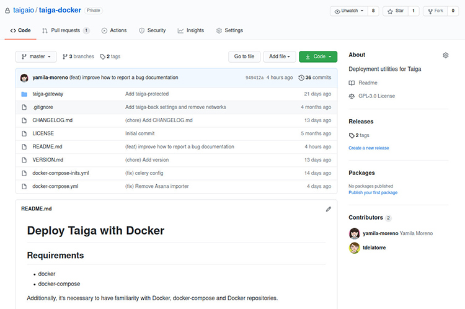This screenshot has width=465, height=309.
Task: Click commit hash 949412a
Action: point(254,78)
